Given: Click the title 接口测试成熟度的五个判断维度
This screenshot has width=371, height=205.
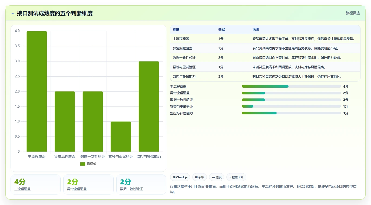Looking at the screenshot, I should click(55, 13).
